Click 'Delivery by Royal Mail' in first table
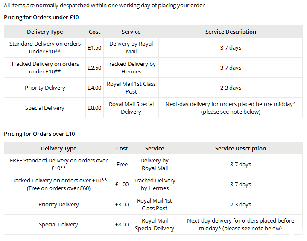The height and width of the screenshot is (241, 307). [131, 47]
